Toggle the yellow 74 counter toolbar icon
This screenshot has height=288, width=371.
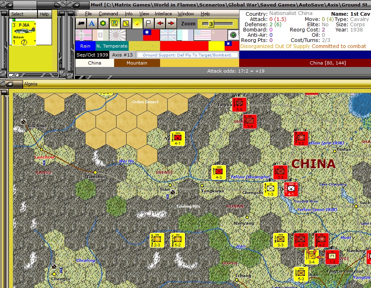[126, 23]
